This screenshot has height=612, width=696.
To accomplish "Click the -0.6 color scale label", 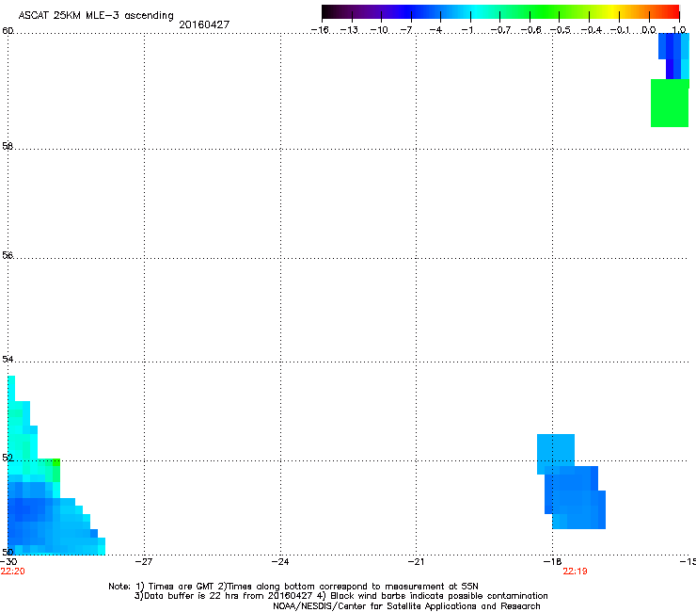I will point(530,30).
